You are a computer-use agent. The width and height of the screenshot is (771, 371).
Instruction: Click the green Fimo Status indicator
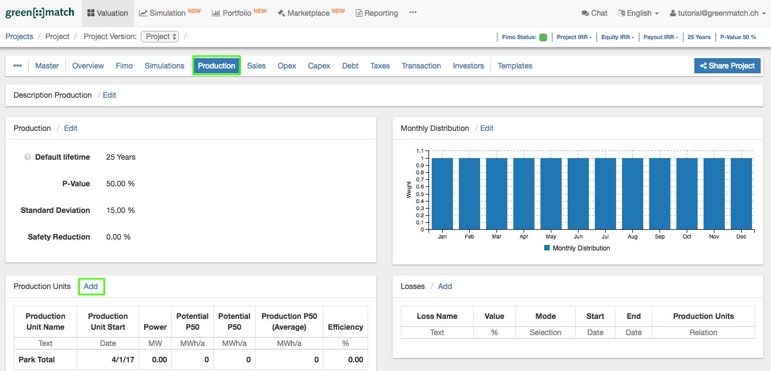point(543,37)
